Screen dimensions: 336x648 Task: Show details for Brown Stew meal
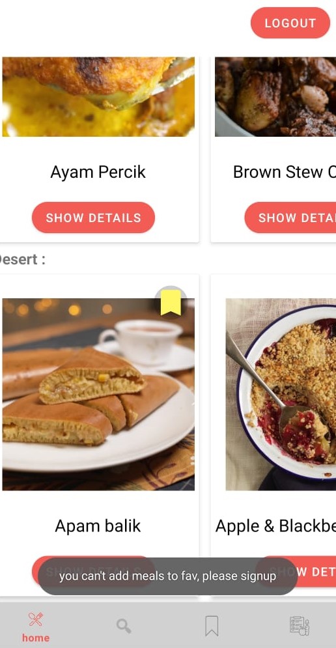tap(290, 218)
